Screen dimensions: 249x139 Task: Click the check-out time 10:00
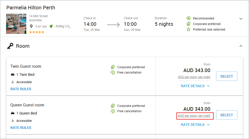[130, 24]
